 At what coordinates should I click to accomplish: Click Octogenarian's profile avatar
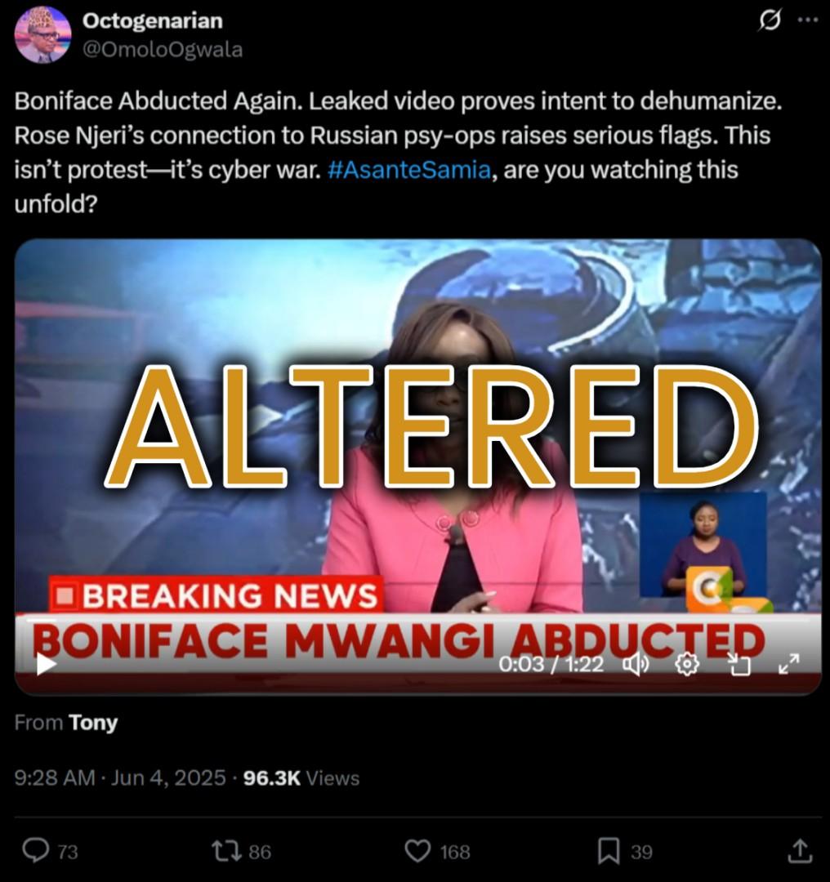coord(42,34)
